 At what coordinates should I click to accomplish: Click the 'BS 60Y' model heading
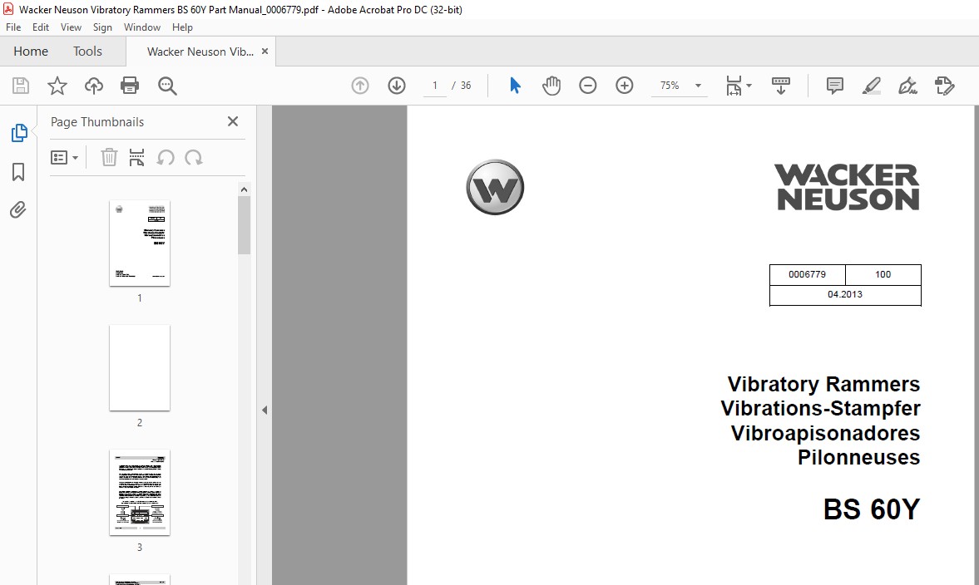click(872, 509)
